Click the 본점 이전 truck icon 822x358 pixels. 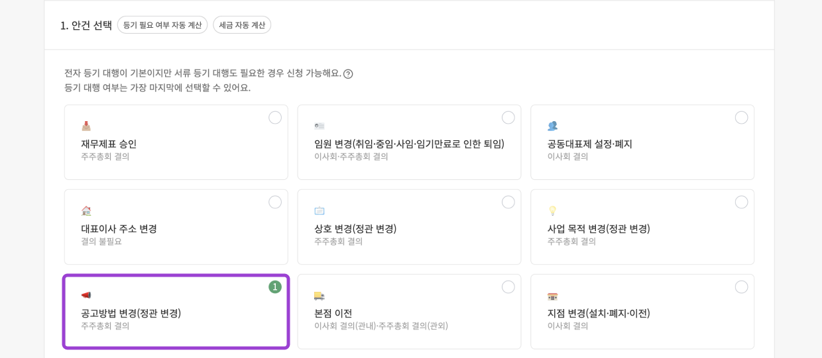pyautogui.click(x=320, y=295)
